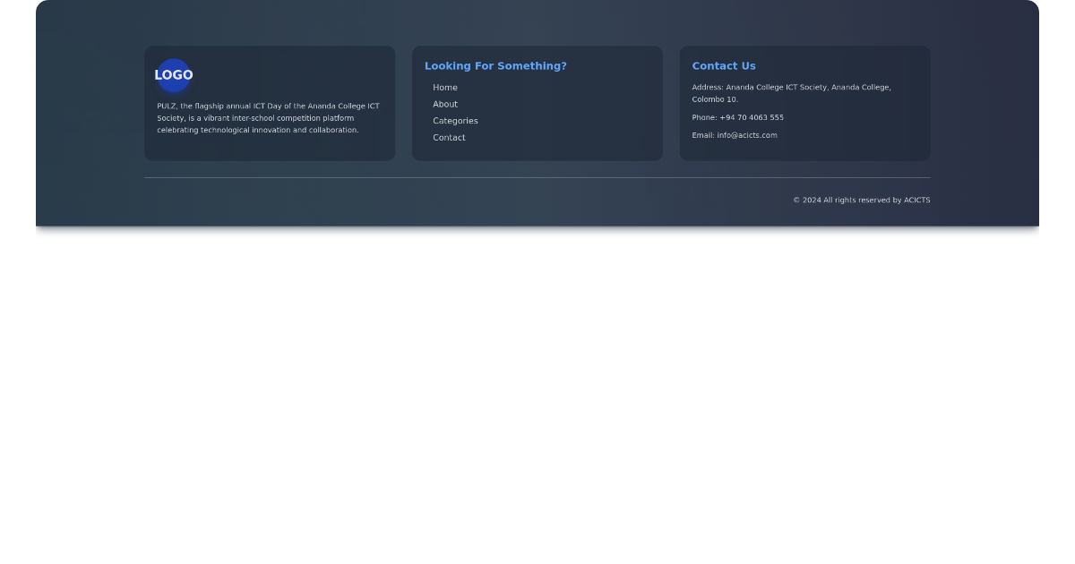Open the About page link
This screenshot has width=1075, height=564.
pyautogui.click(x=445, y=104)
